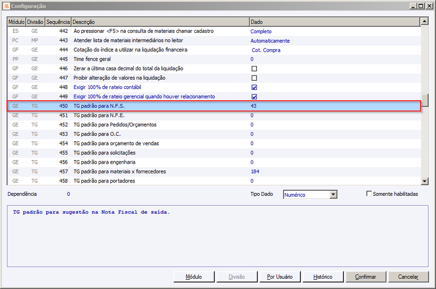
Task: Minimize the Configuração window
Action: (413, 6)
